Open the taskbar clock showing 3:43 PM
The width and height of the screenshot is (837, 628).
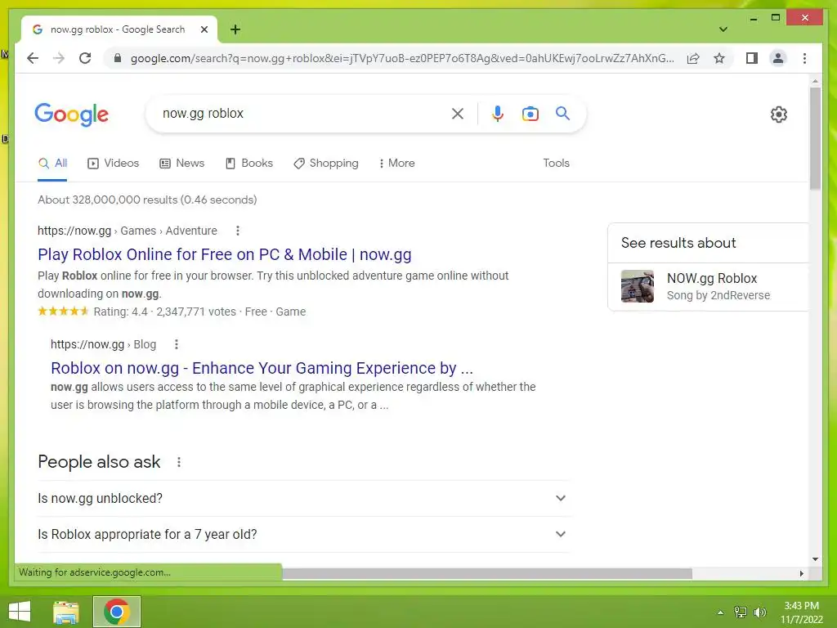[x=801, y=612]
